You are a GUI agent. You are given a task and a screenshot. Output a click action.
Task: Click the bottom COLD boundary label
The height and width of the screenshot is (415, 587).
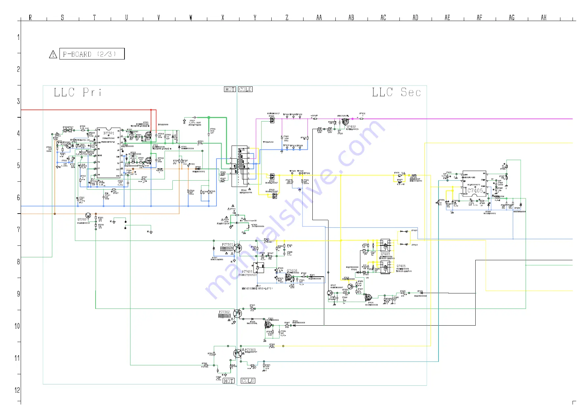248,381
